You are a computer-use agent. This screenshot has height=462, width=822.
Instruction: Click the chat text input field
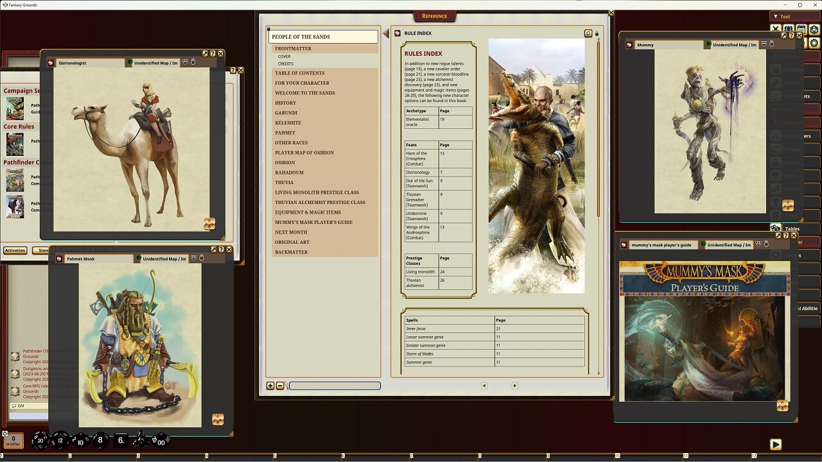coord(29,416)
